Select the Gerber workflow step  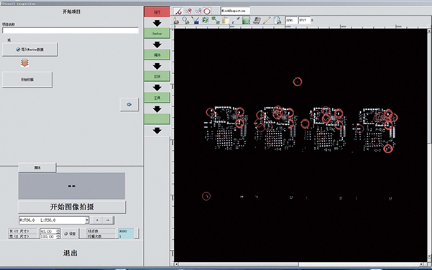[157, 33]
